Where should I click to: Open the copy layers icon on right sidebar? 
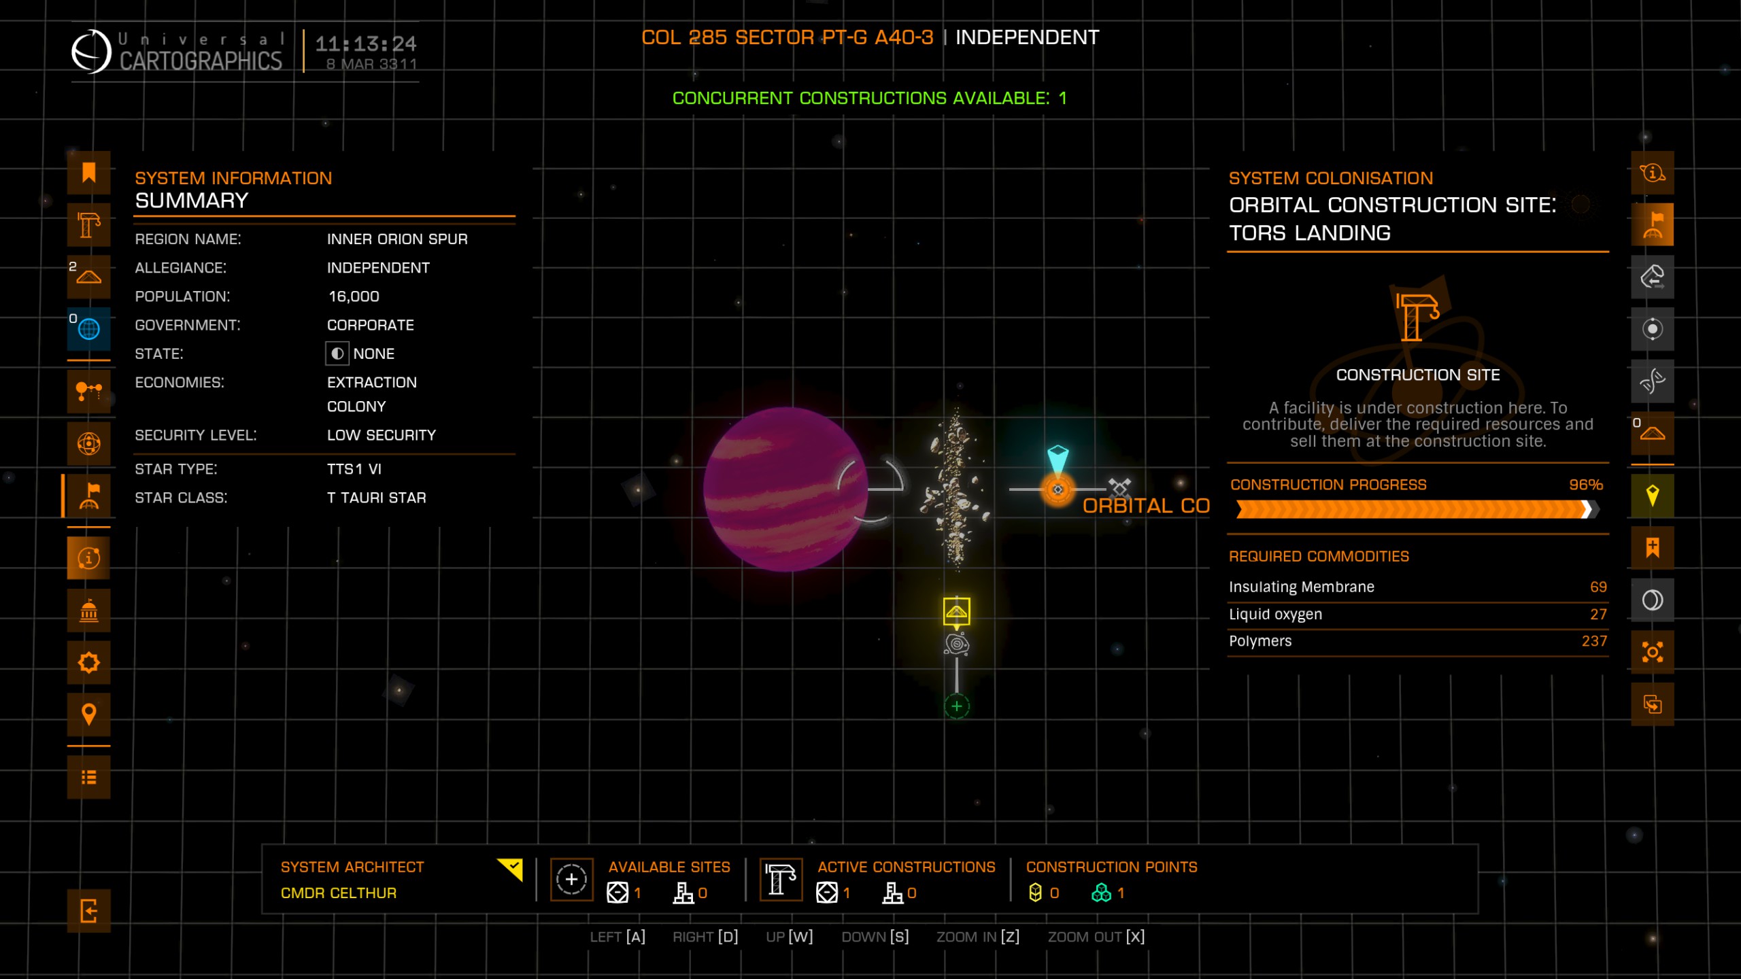click(x=1653, y=704)
